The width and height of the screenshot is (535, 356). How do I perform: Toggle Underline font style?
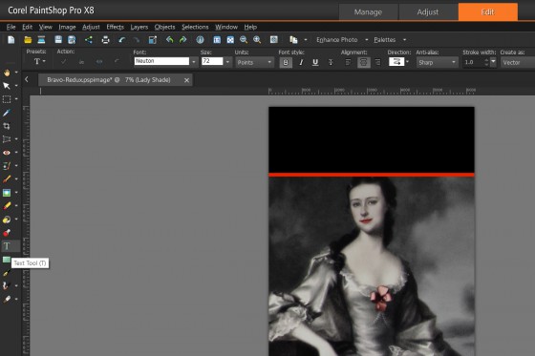point(315,62)
